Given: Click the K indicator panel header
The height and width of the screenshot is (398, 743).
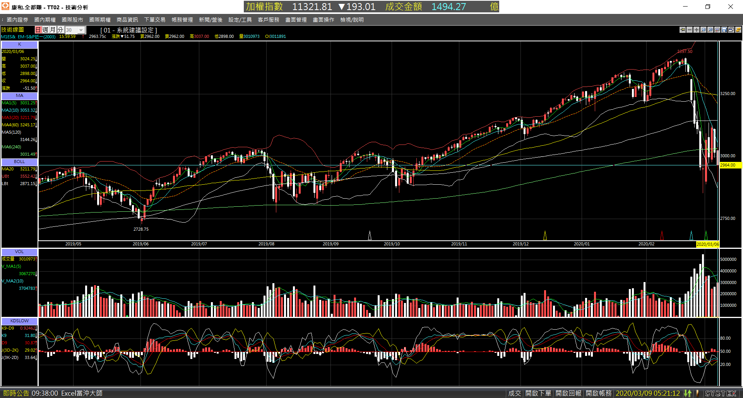Looking at the screenshot, I should click(x=19, y=44).
